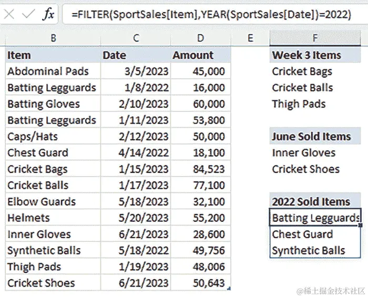Select the Synthetic Balls cell in column F
This screenshot has width=368, height=298.
[x=315, y=250]
